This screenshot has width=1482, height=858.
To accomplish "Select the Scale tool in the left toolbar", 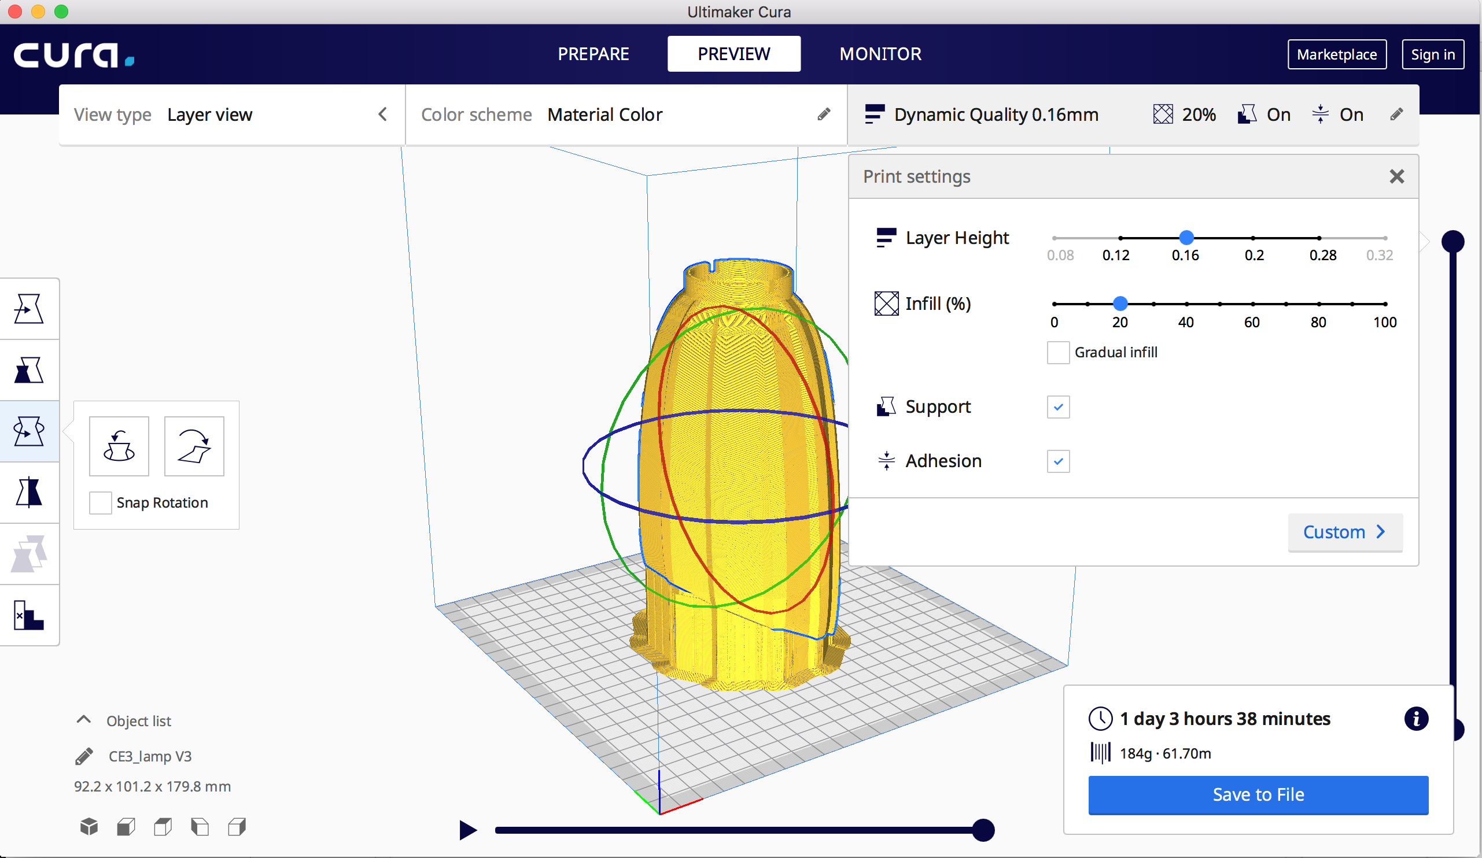I will point(29,370).
